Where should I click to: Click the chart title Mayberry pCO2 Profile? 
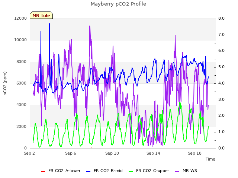click(118, 4)
